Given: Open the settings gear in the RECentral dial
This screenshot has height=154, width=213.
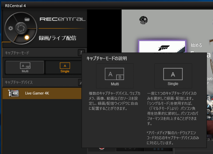Looking at the screenshot, I should (11, 28).
